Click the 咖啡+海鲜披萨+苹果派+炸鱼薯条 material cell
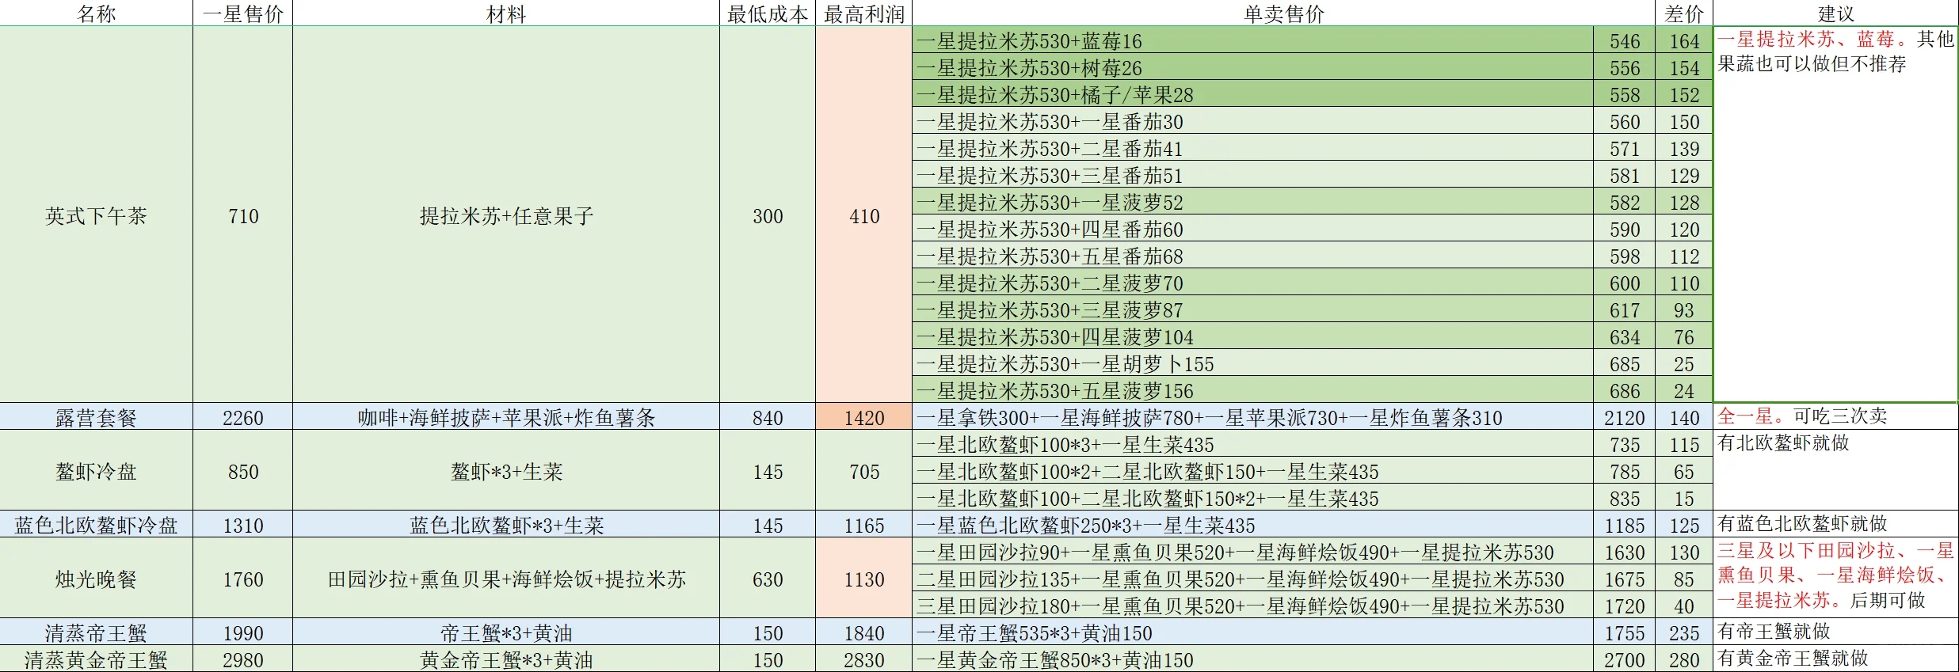 pyautogui.click(x=506, y=417)
